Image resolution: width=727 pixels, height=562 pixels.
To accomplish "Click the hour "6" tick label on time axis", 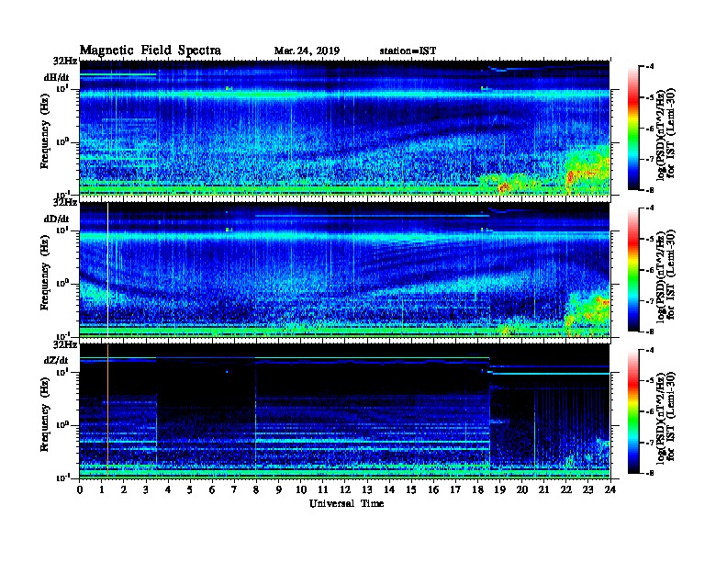I will click(x=212, y=489).
